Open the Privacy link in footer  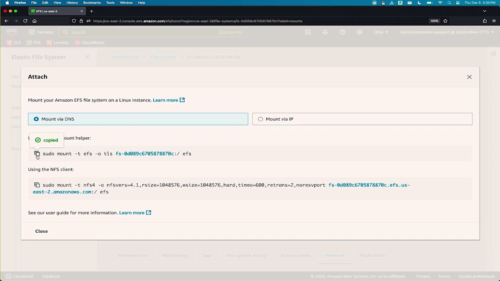click(x=423, y=276)
